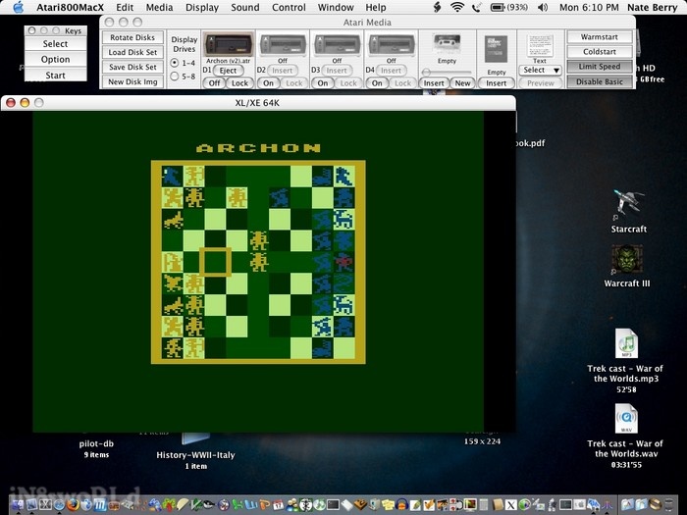This screenshot has height=515, width=687.
Task: Open the Control menu
Action: point(289,7)
